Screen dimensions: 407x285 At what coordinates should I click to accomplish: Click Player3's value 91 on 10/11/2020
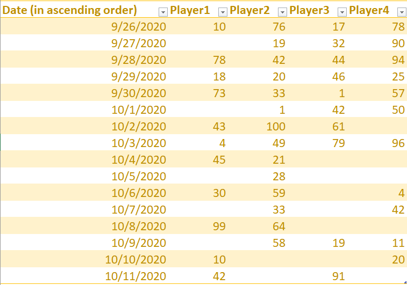point(339,277)
